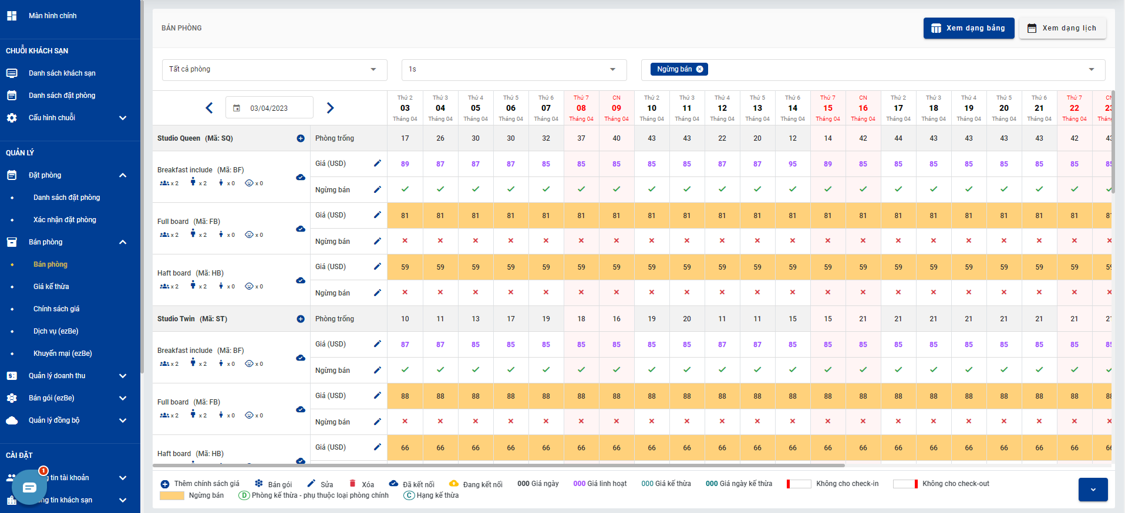1125x513 pixels.
Task: Toggle stop-sell on day 03 for Studio Queen Breakfast
Action: point(405,189)
